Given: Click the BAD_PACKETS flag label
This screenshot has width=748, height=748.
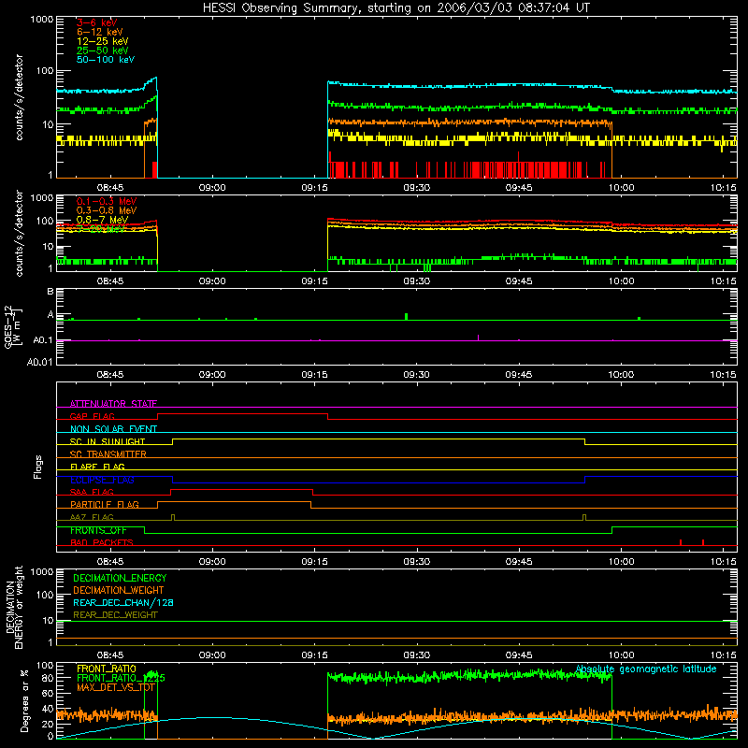Looking at the screenshot, I should pyautogui.click(x=102, y=542).
